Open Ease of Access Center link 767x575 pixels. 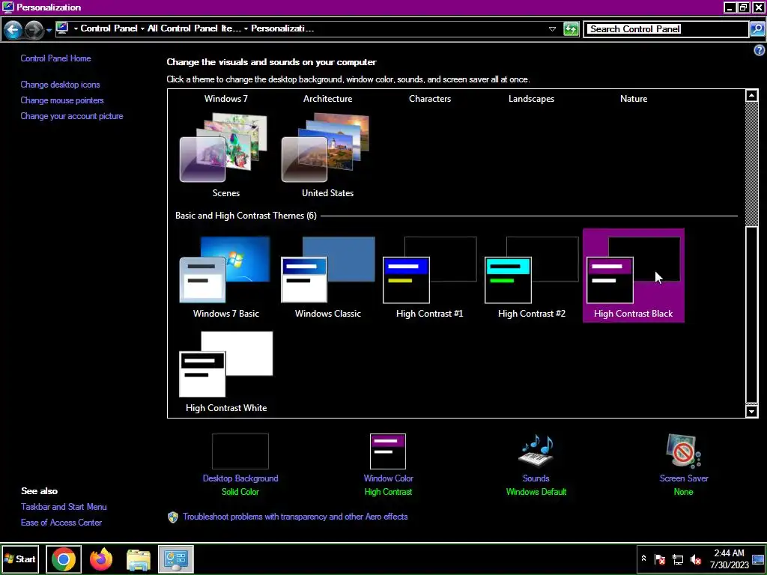coord(61,522)
